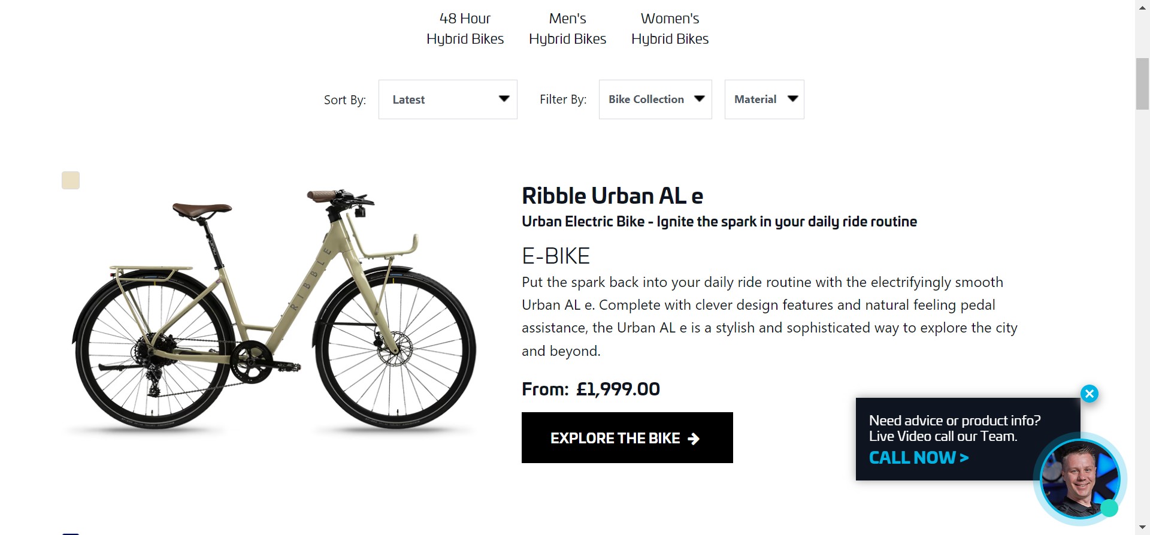Click the page scrollbar thumb
The width and height of the screenshot is (1150, 535).
coord(1142,84)
